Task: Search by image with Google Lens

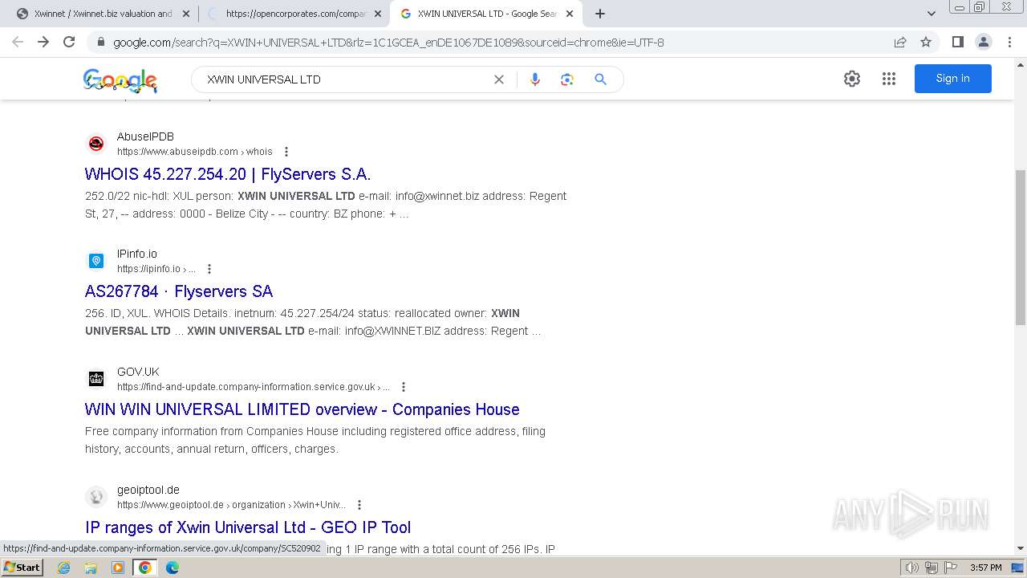Action: (567, 79)
